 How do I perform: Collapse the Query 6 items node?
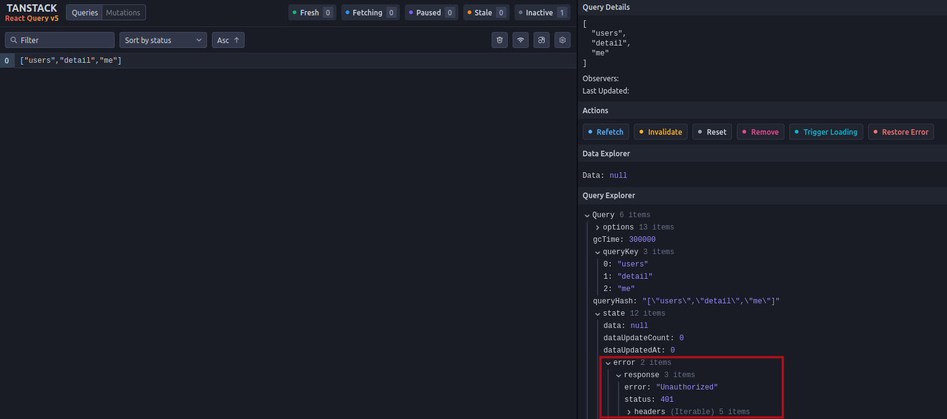617,215
